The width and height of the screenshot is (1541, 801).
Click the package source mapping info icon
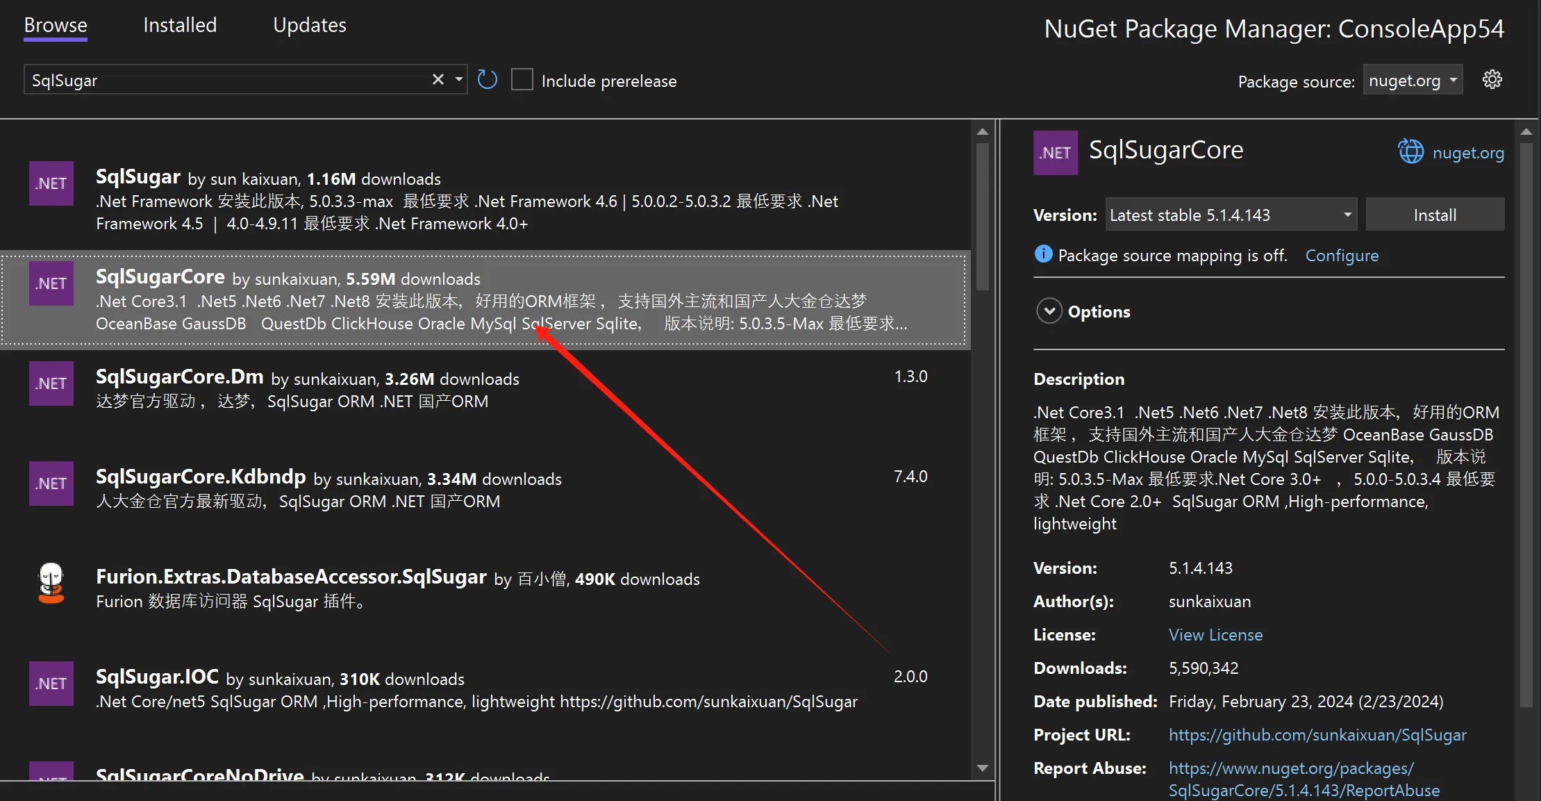pyautogui.click(x=1043, y=254)
